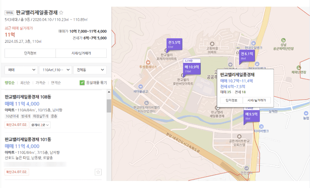Toggle the 동일매물 묶기 checkbox
Screen dimensions: 310x188
click(82, 83)
